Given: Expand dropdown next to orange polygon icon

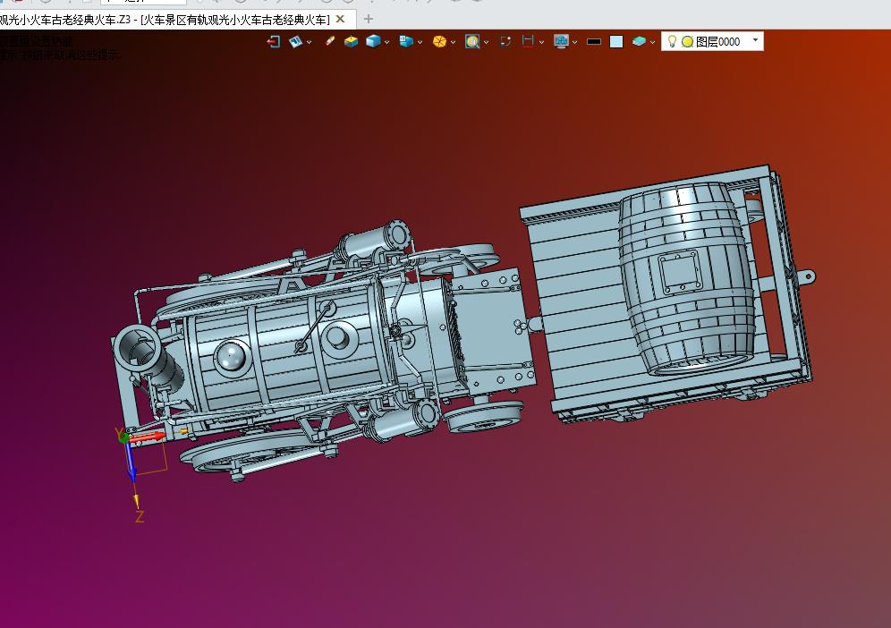Looking at the screenshot, I should point(453,42).
